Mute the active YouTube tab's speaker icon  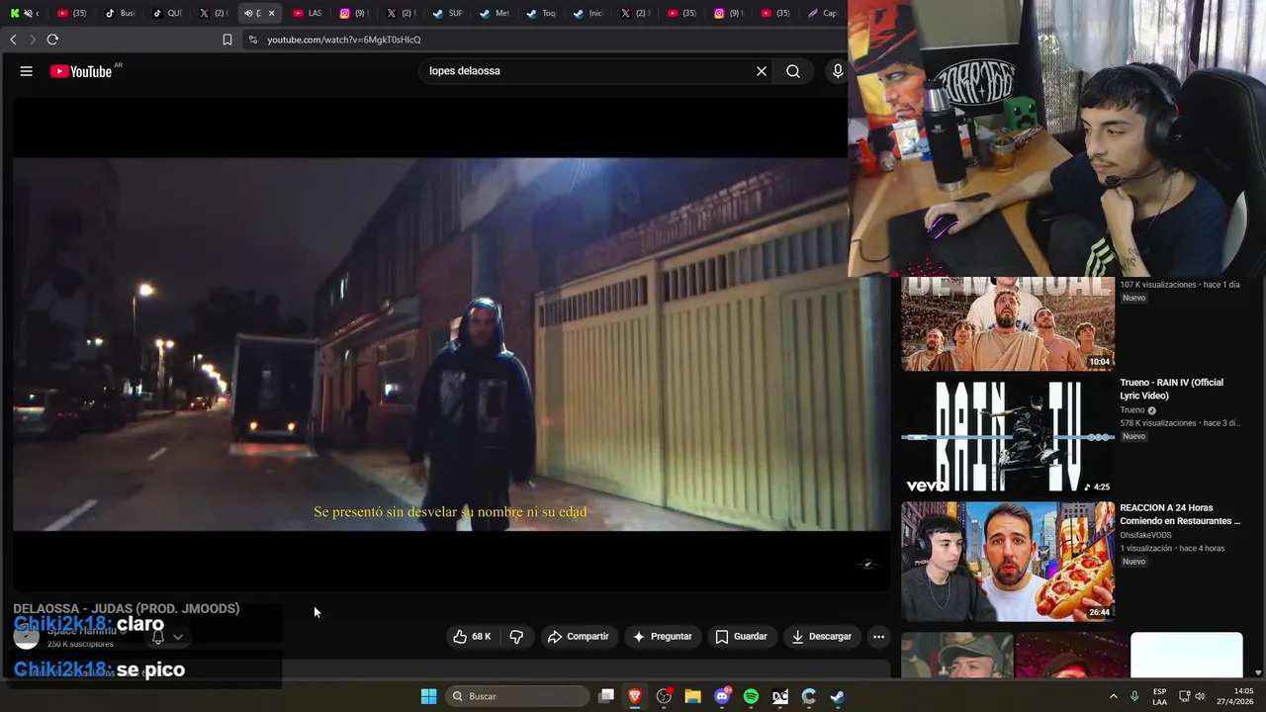click(248, 13)
